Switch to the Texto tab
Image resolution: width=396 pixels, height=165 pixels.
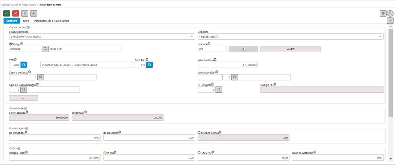[x=26, y=21]
